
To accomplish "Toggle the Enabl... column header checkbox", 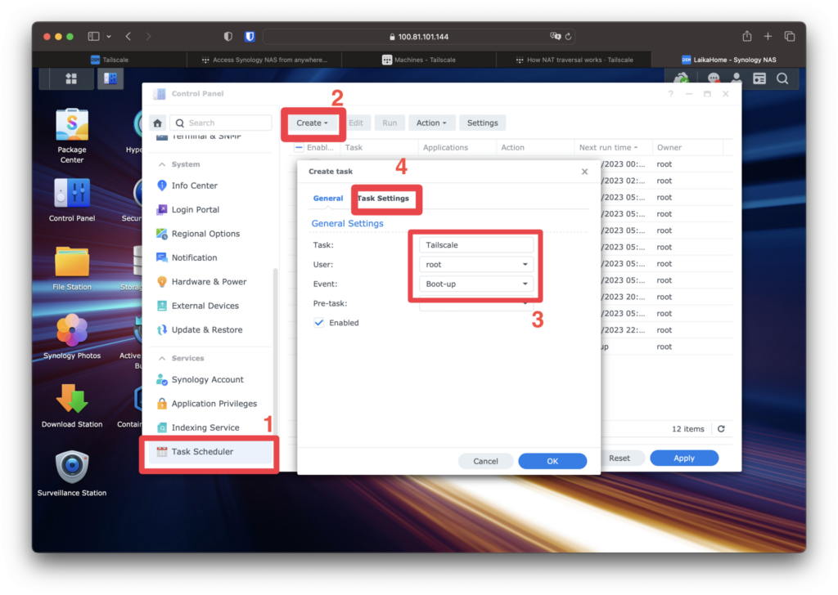I will click(x=299, y=147).
